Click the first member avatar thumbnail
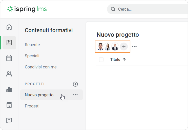 coord(100,47)
